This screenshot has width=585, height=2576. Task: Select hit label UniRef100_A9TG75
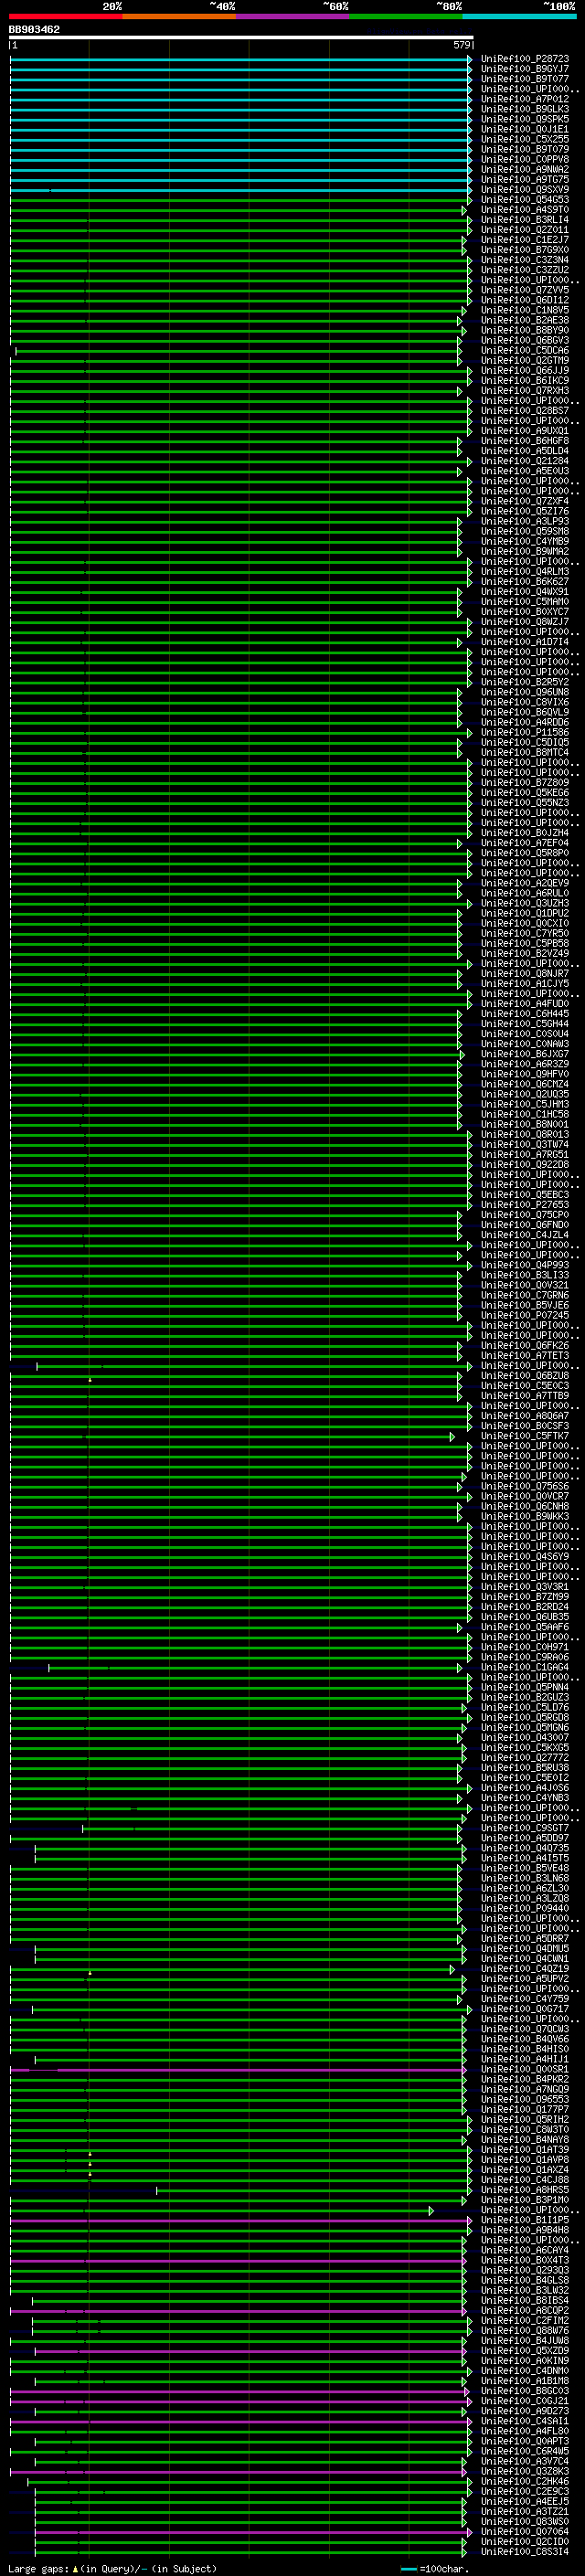point(524,179)
